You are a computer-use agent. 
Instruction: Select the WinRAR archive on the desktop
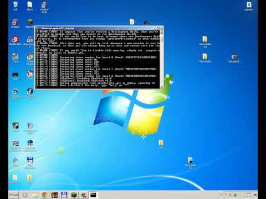pos(234,58)
